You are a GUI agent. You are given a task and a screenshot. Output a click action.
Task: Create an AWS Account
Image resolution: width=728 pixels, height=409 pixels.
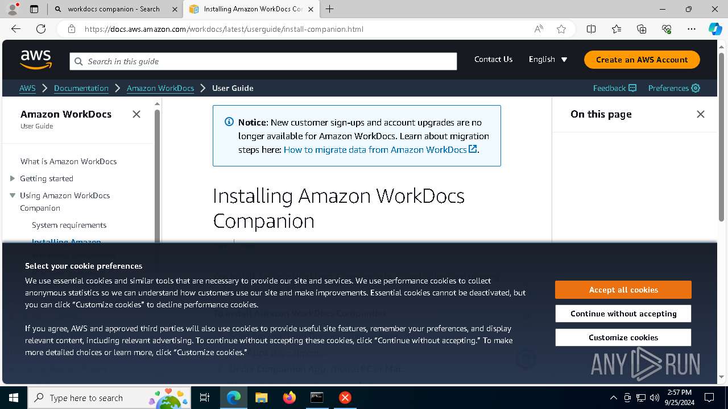[642, 60]
